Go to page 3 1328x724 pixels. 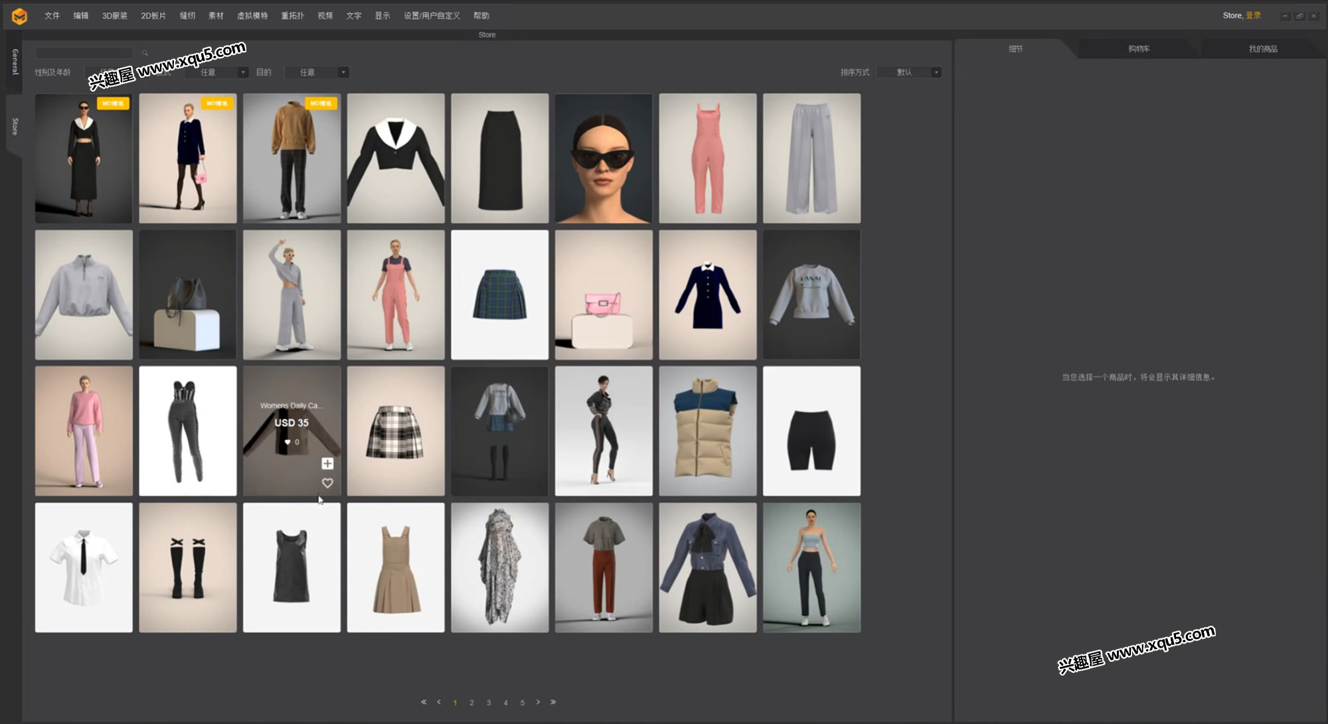coord(489,703)
